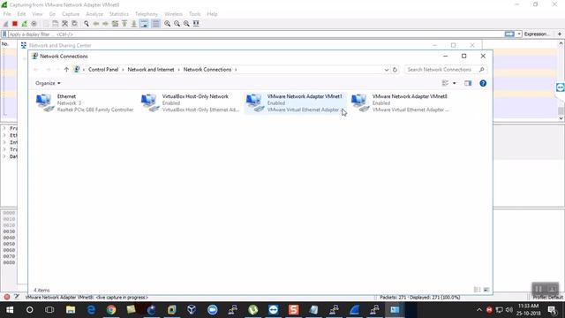Image resolution: width=565 pixels, height=318 pixels.
Task: Expand the Data row in packet details
Action: (4, 156)
